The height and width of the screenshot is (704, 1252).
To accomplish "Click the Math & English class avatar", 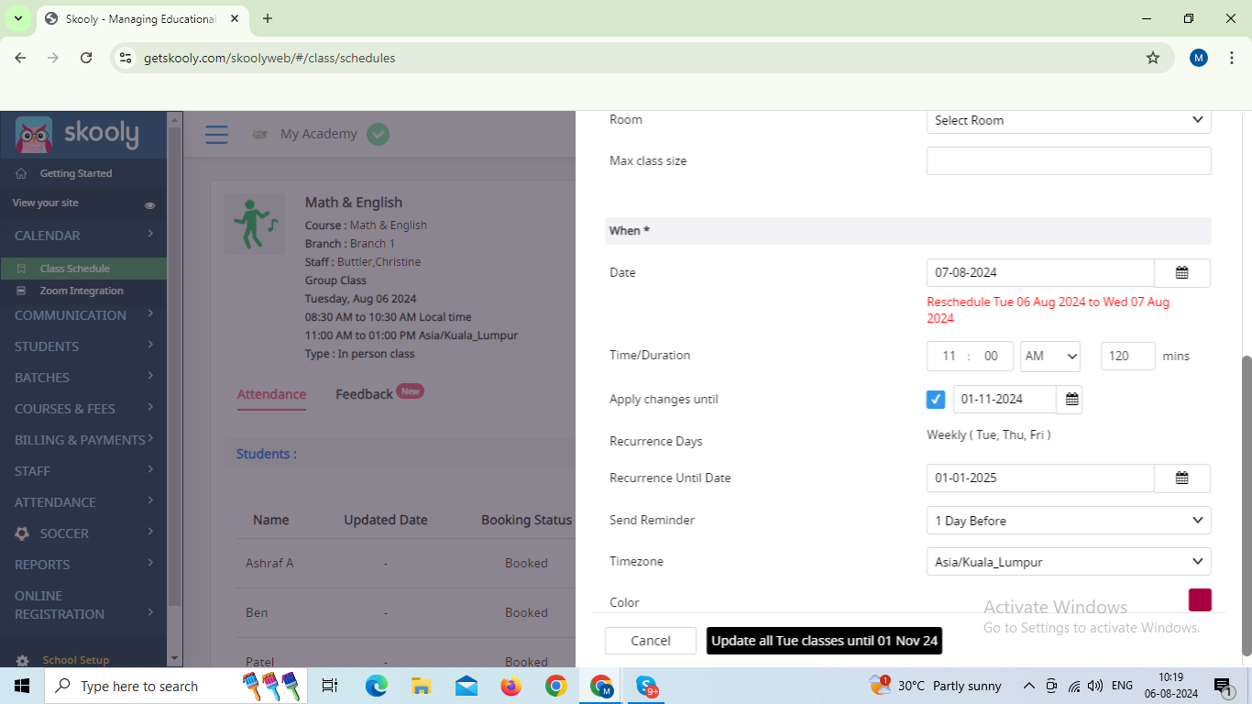I will [255, 225].
